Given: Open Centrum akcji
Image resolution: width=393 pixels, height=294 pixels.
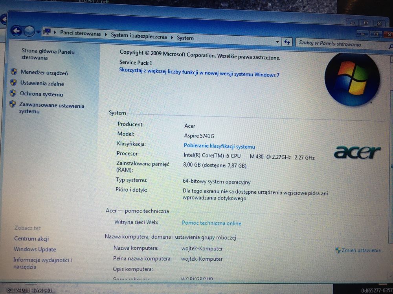Looking at the screenshot, I should (x=31, y=238).
